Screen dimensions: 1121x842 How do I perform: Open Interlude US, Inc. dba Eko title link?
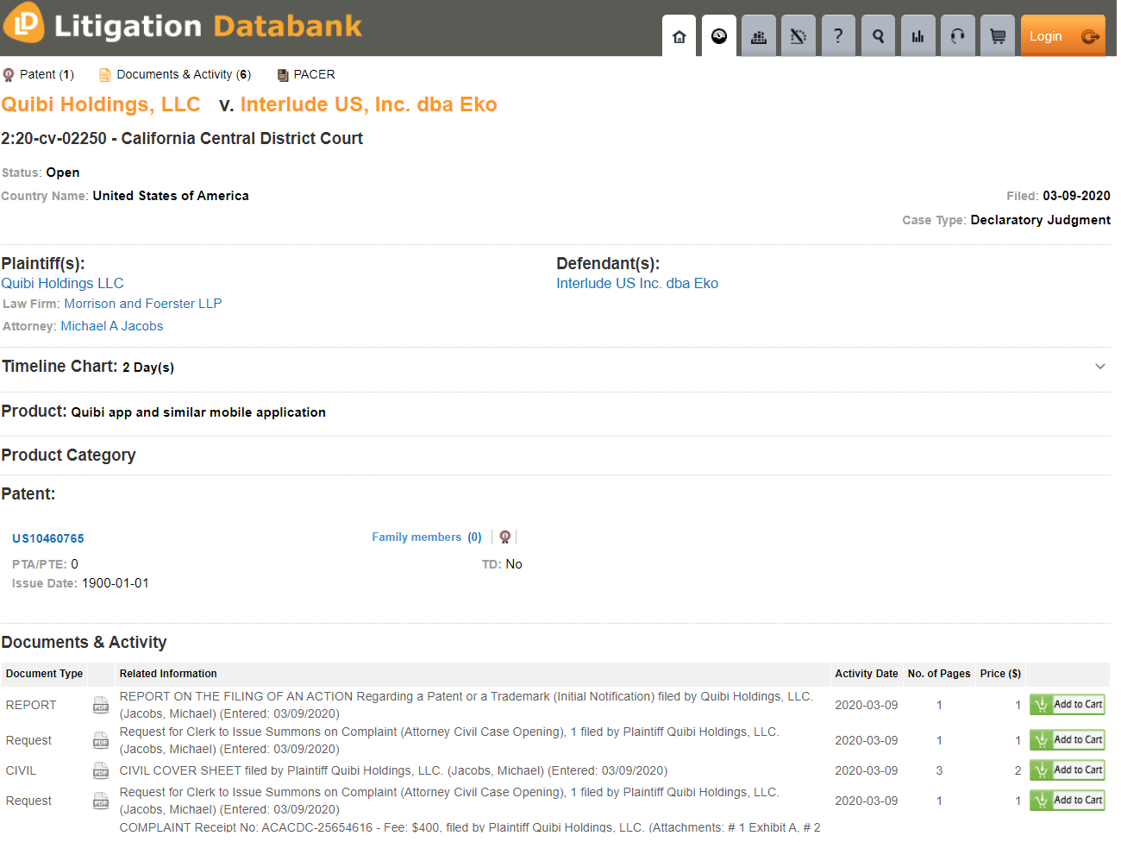coord(369,104)
